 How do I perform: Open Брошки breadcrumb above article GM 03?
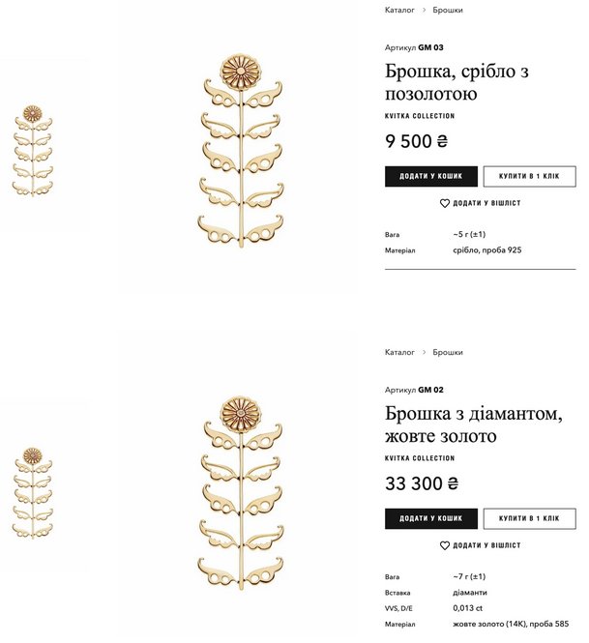(x=447, y=10)
